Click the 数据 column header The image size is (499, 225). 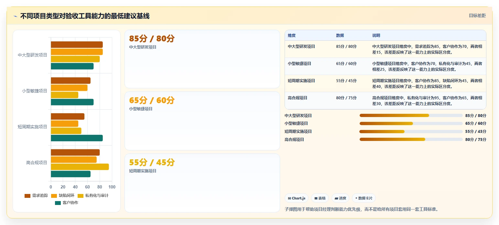tap(340, 36)
